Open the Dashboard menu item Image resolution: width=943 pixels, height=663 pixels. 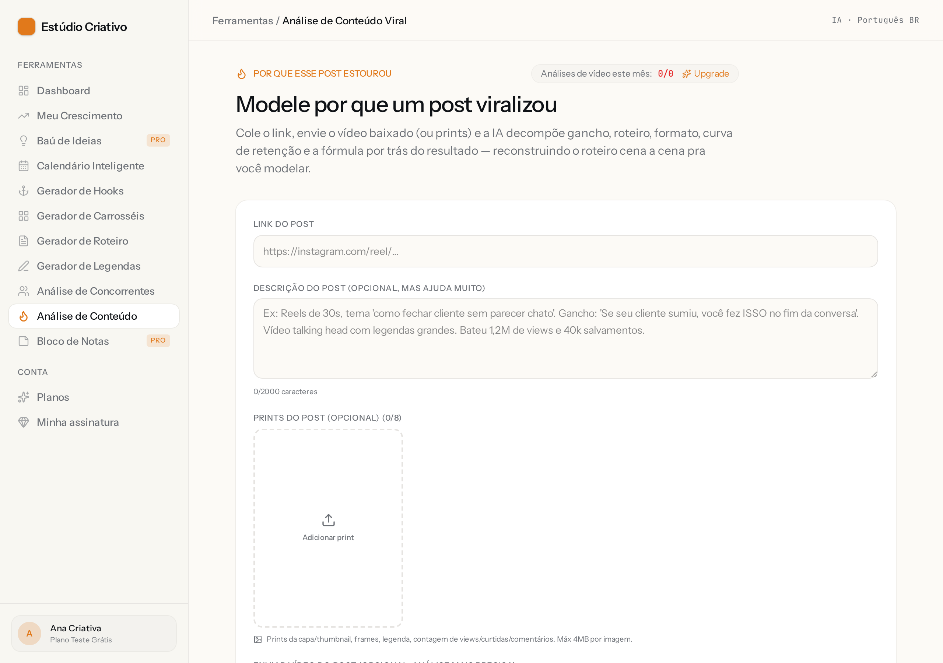tap(94, 91)
